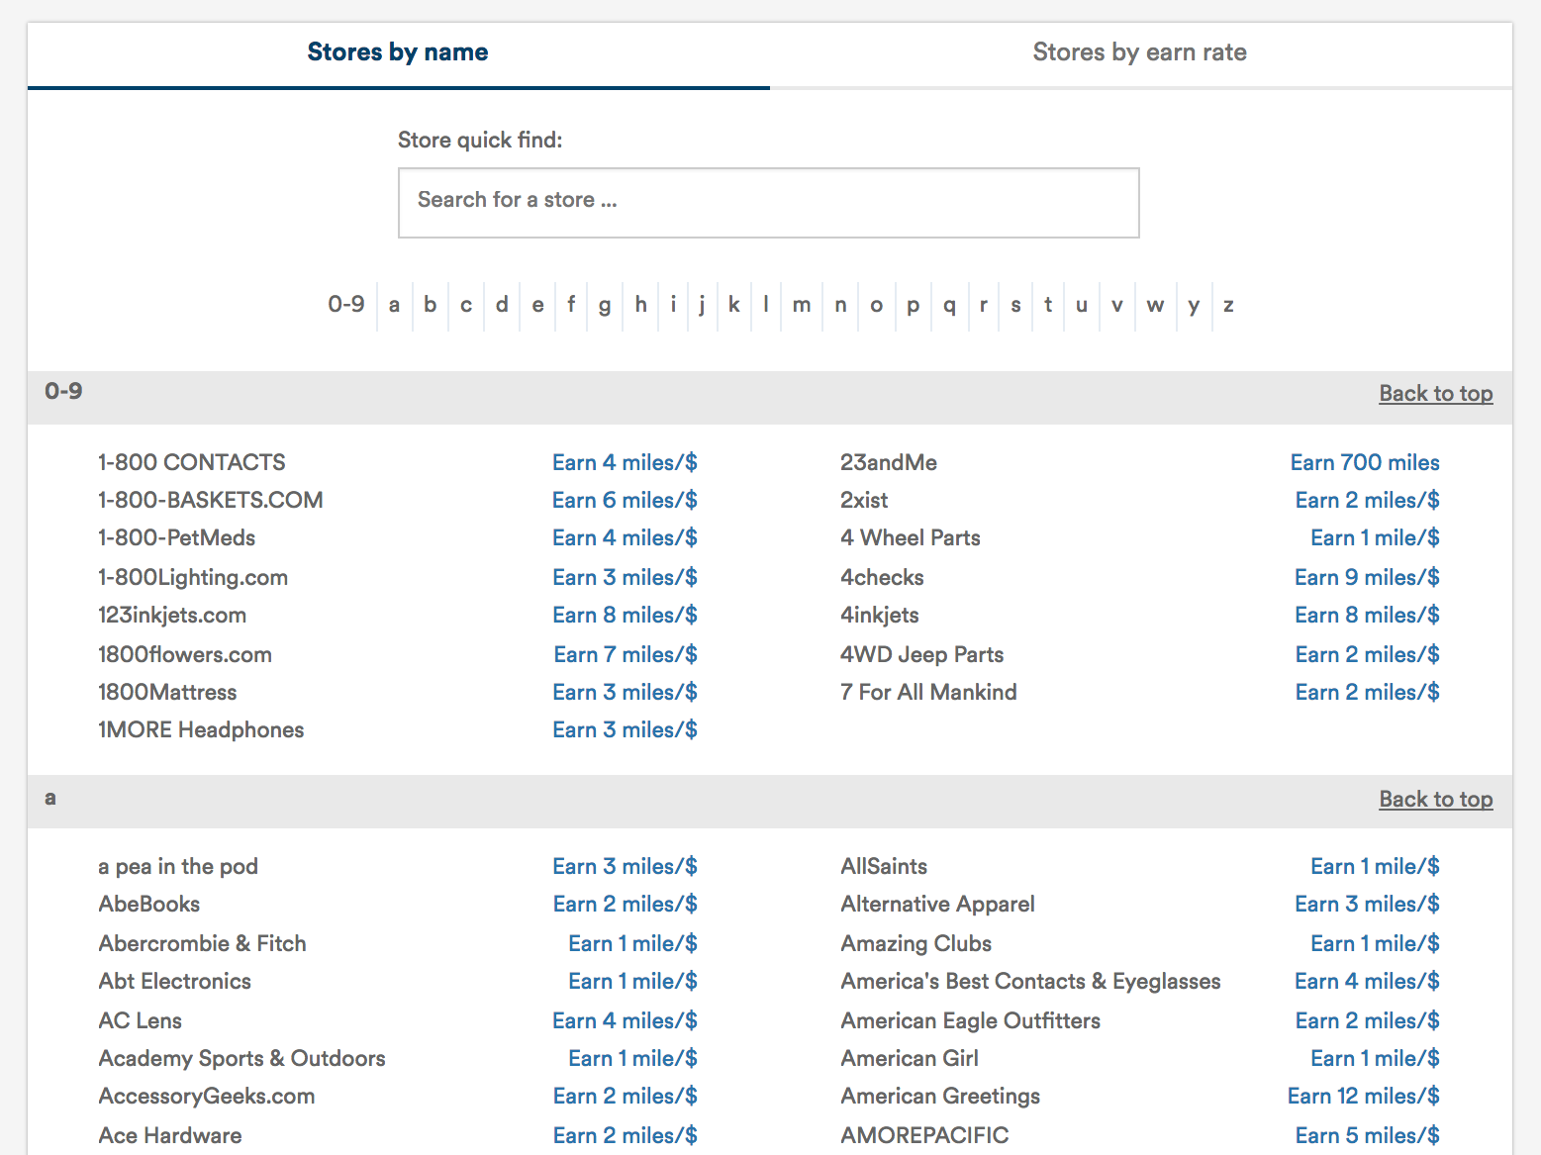Jump to letter e in alphabet index
The width and height of the screenshot is (1541, 1155).
(x=537, y=305)
